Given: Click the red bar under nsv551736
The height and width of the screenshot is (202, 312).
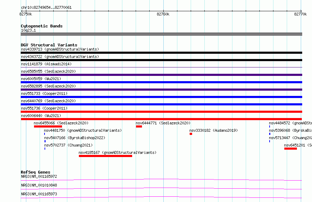Looking at the screenshot, I should 161,112.
